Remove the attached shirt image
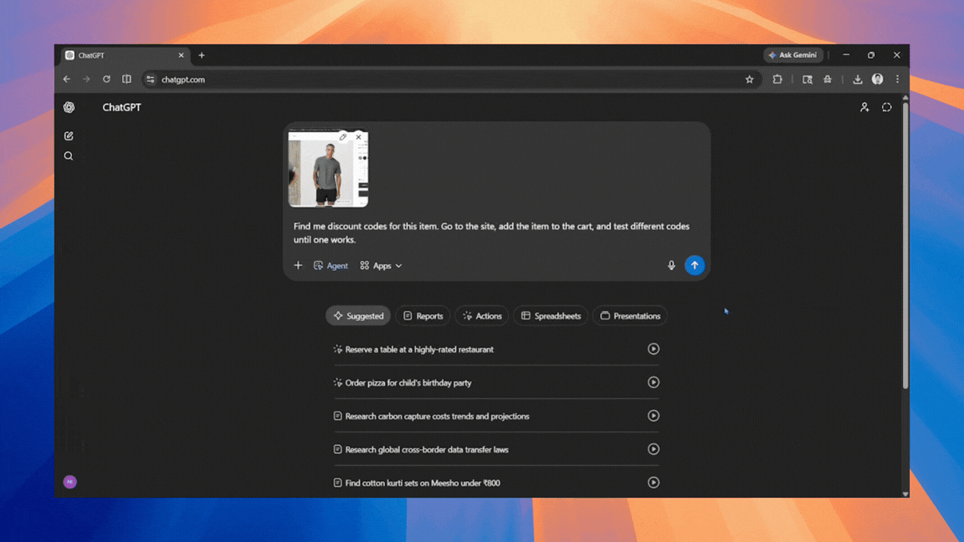The width and height of the screenshot is (964, 542). [359, 137]
